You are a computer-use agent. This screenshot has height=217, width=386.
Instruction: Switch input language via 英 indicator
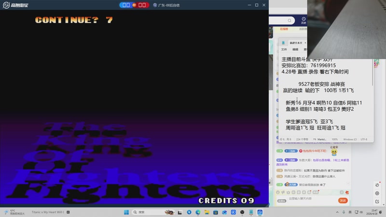(350, 212)
